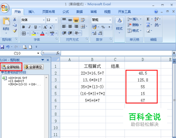The image size is (176, 138).
Task: Switch to 页面布局 ribbon tab
Action: [x=49, y=12]
